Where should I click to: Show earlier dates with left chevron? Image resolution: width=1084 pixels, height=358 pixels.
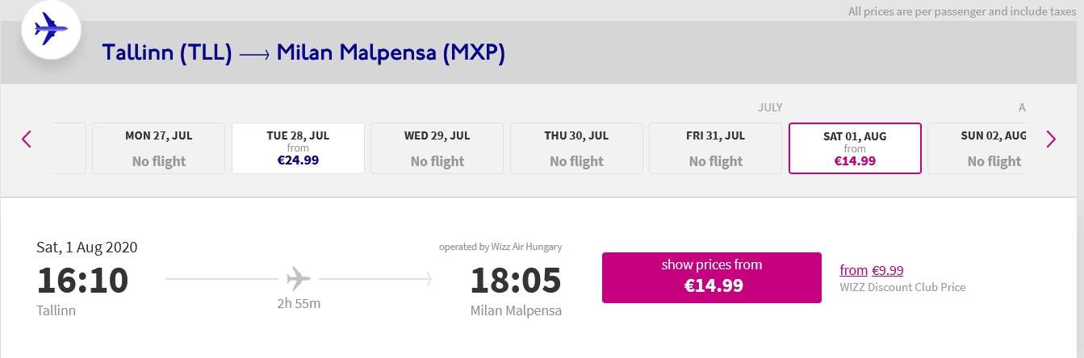click(27, 139)
